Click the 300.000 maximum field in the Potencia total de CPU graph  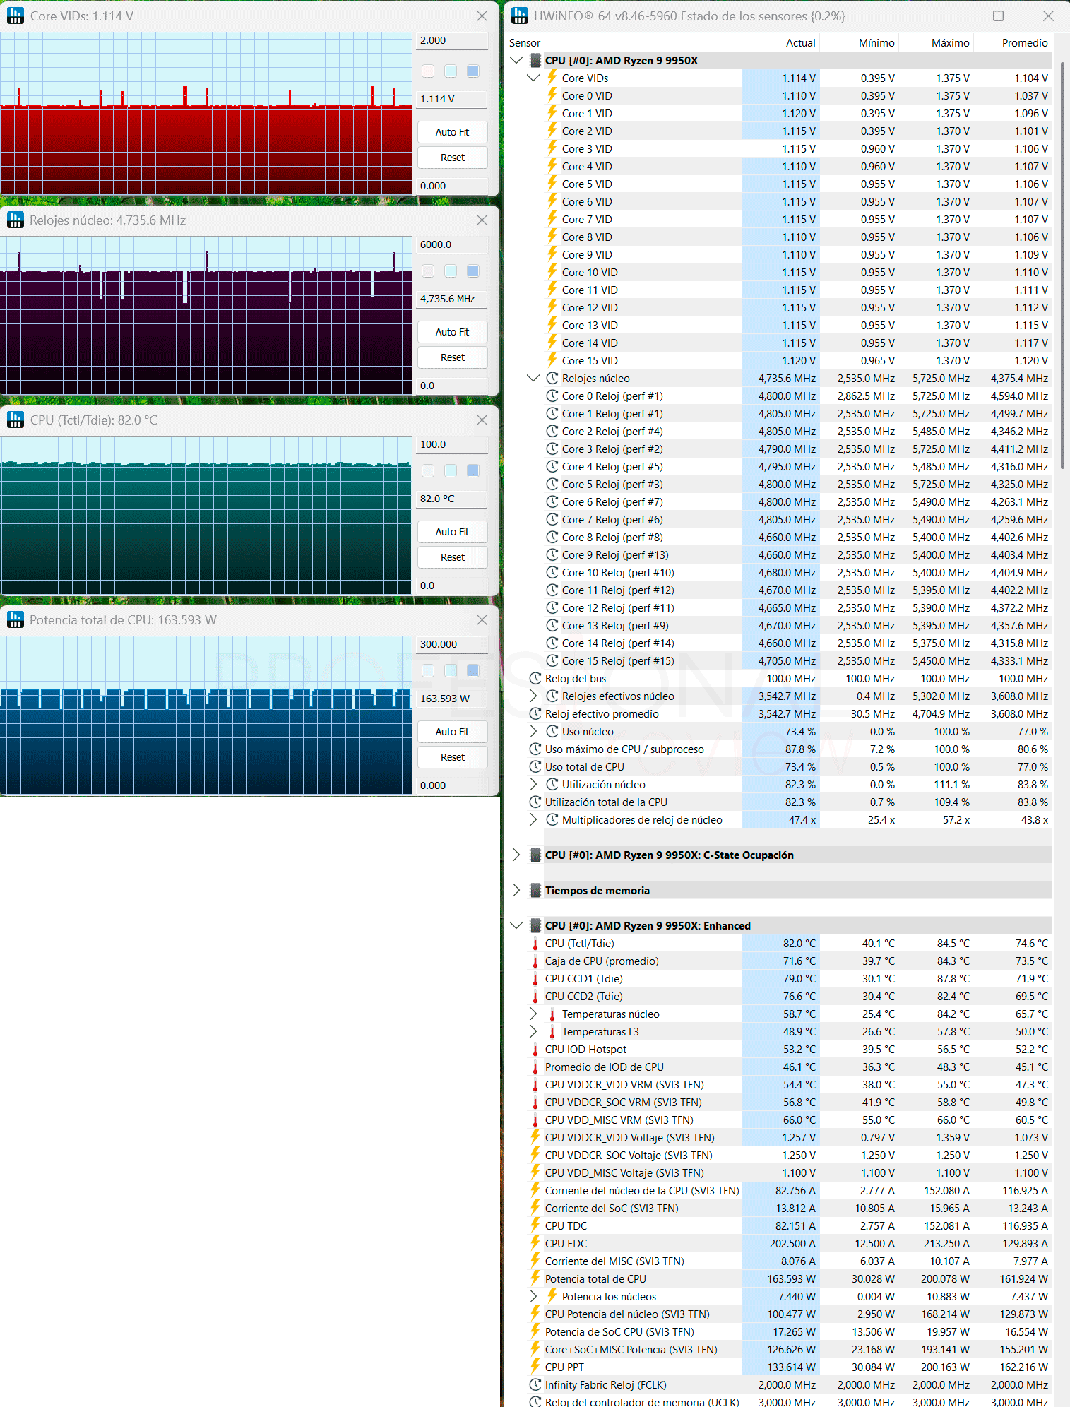tap(452, 644)
